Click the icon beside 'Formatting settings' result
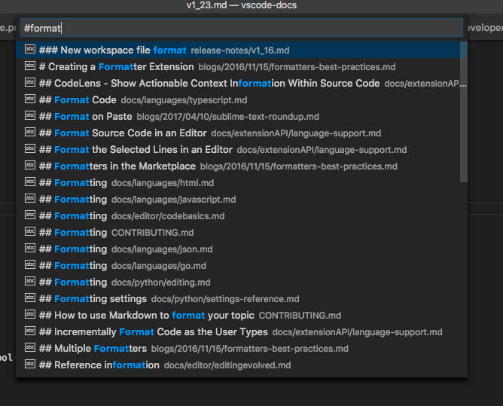Image resolution: width=503 pixels, height=406 pixels. tap(30, 298)
